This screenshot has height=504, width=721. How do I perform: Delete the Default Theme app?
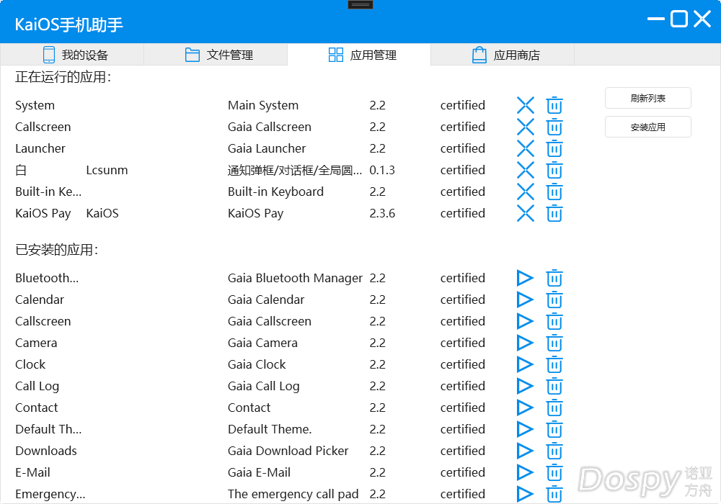coord(554,429)
